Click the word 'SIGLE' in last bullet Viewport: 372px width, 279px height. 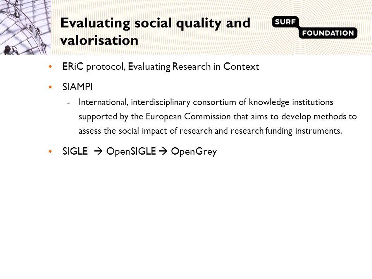(x=75, y=151)
